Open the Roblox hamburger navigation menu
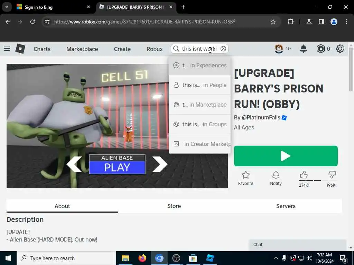 pos(7,49)
